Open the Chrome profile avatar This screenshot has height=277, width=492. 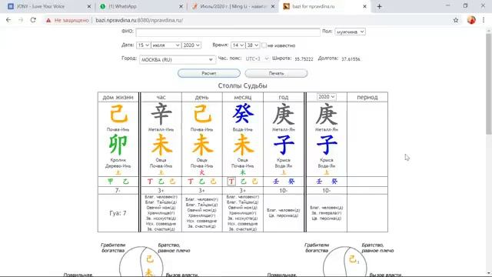pyautogui.click(x=471, y=20)
